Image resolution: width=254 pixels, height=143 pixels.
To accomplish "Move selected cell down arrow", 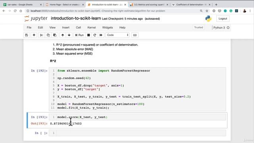I will (69, 35).
